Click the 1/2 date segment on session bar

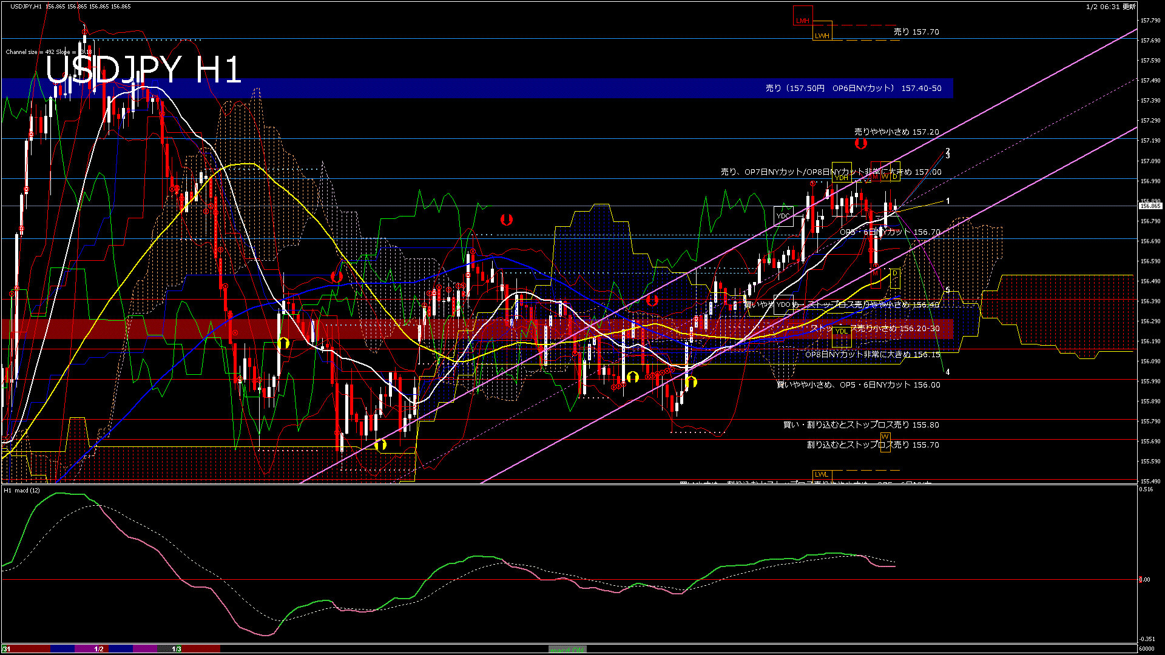point(98,649)
